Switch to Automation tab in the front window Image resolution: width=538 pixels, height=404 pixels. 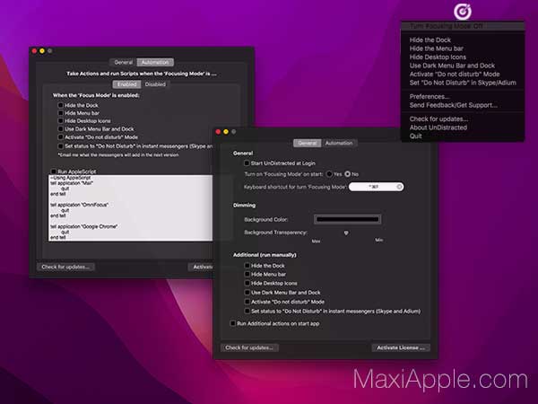(339, 143)
